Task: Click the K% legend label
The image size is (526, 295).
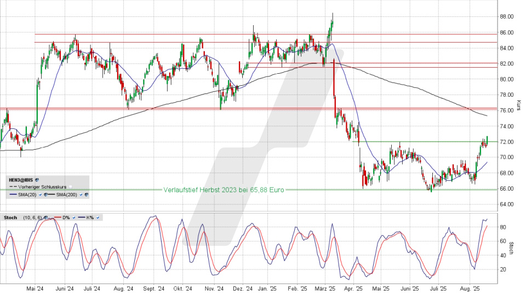Action: (90, 218)
